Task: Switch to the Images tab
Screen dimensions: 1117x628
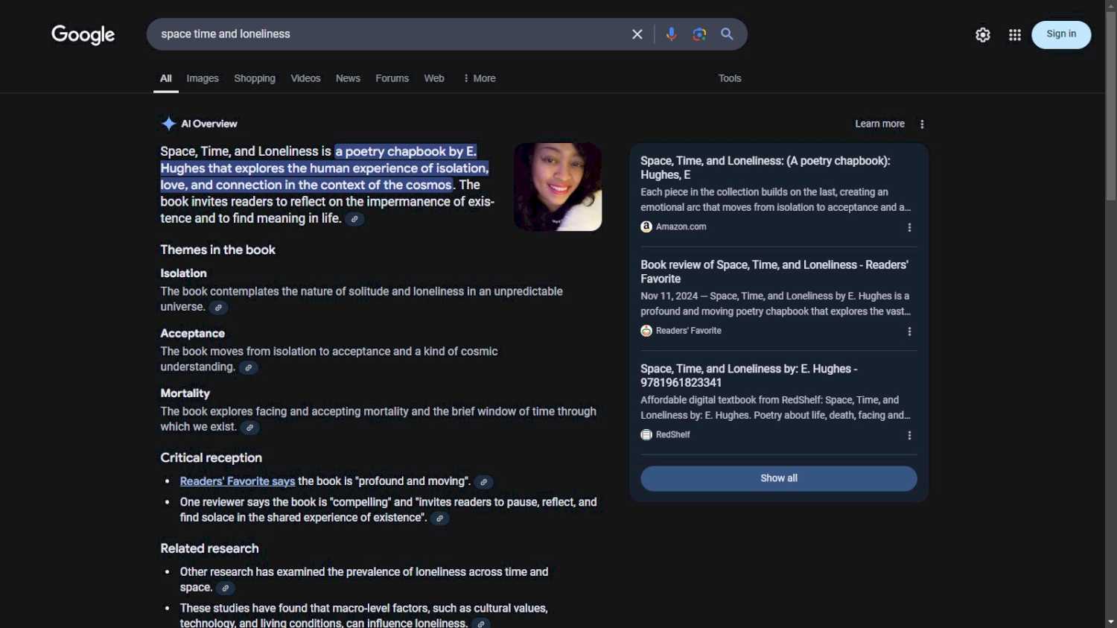Action: 203,78
